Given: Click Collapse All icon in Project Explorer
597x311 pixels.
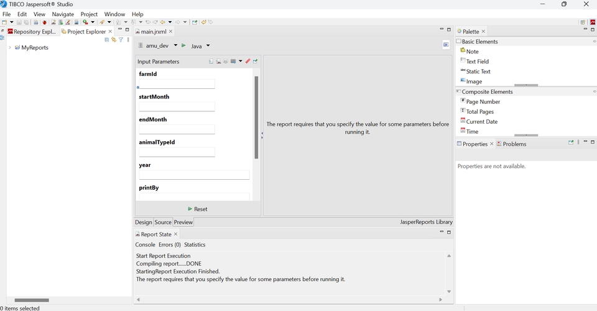Looking at the screenshot, I should click(106, 40).
